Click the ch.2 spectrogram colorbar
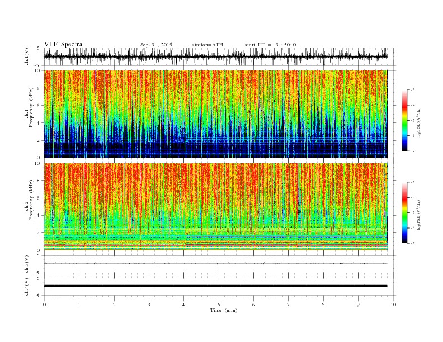443x342 pixels. 404,212
